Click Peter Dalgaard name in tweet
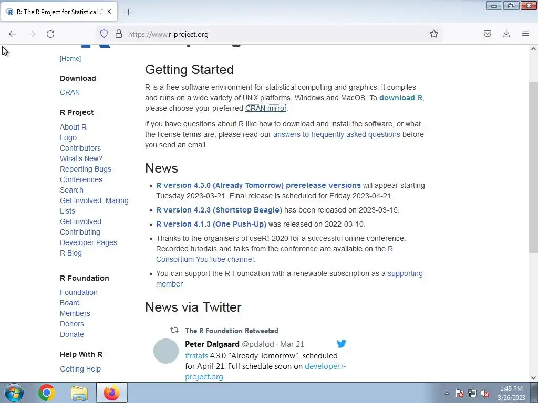 212,344
